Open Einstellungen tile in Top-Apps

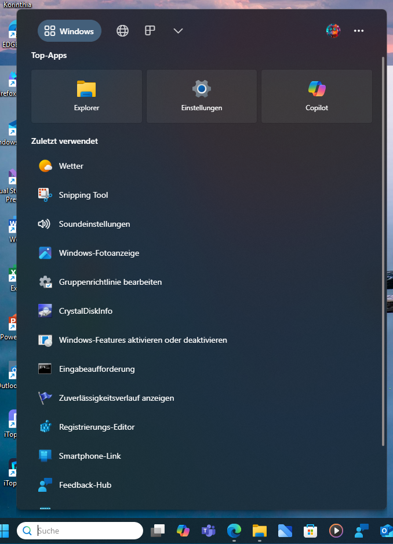tap(201, 96)
